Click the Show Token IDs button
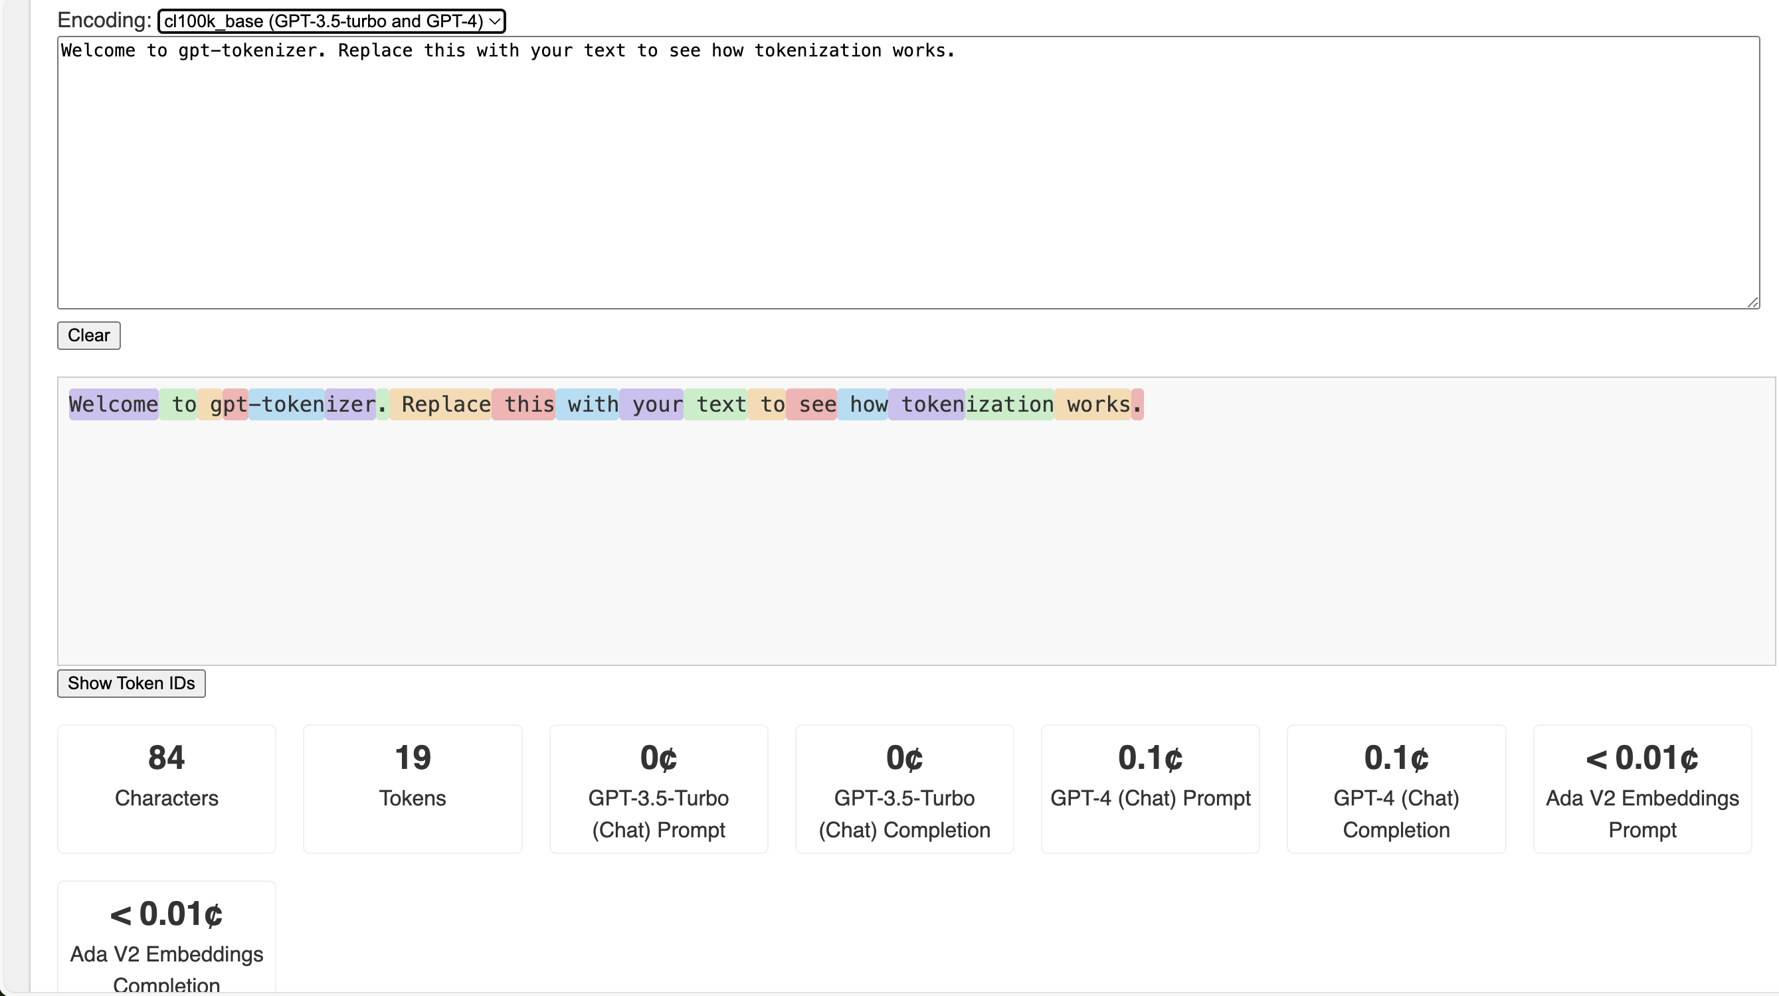This screenshot has height=996, width=1779. (132, 683)
